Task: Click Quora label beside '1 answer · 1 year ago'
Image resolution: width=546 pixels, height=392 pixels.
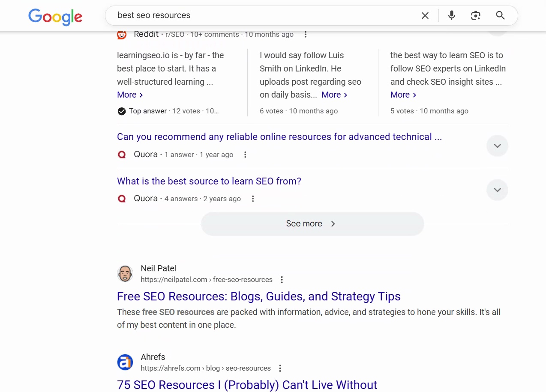Action: point(146,154)
